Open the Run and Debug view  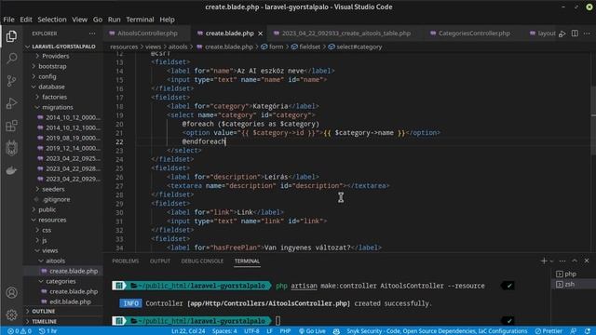11,103
